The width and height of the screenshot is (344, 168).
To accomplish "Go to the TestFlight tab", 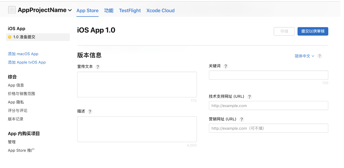I will (130, 10).
